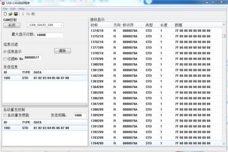Click the window maximize button
Viewport: 228px width, 152px height.
213,2
